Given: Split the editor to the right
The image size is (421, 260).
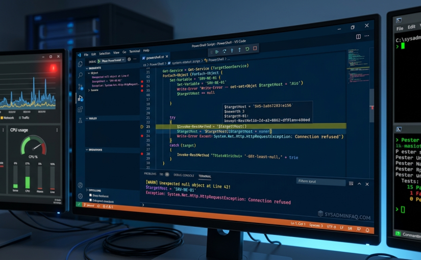Looking at the screenshot, I should [x=358, y=37].
